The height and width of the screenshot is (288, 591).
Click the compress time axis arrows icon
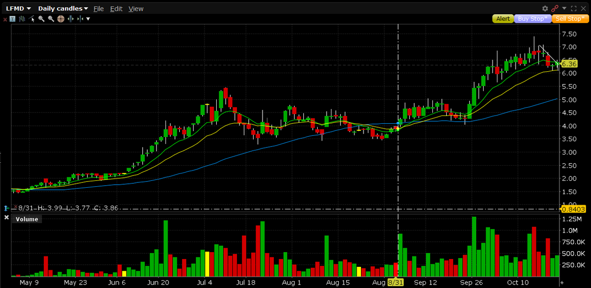tap(80, 19)
